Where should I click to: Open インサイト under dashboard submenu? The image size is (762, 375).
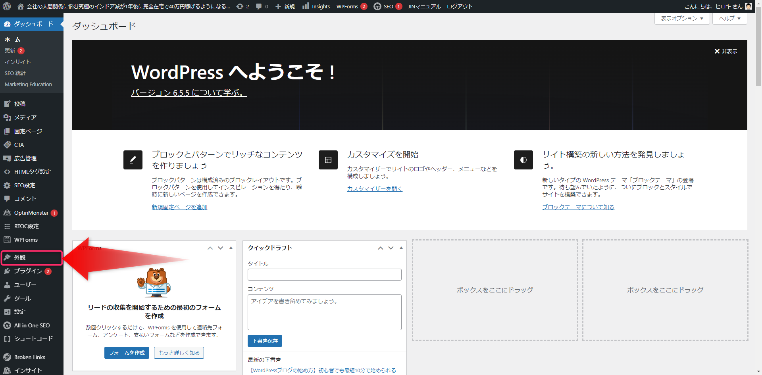pos(17,62)
